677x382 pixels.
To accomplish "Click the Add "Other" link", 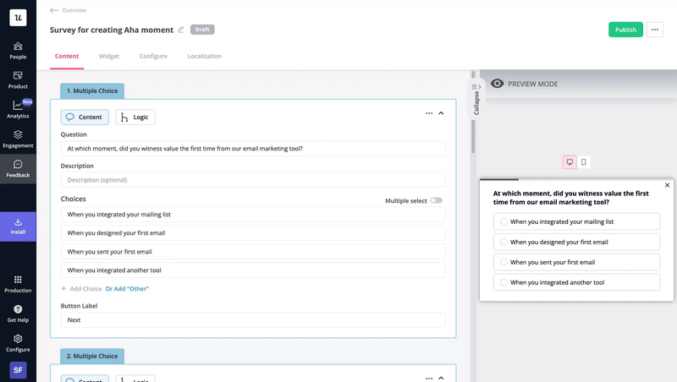I will pyautogui.click(x=126, y=288).
